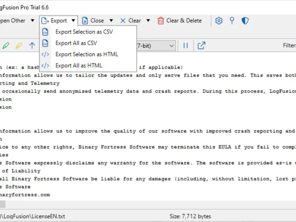Viewport: 296px width, 222px height.
Task: Click the CSV icon beside Export Selection
Action: point(45,32)
